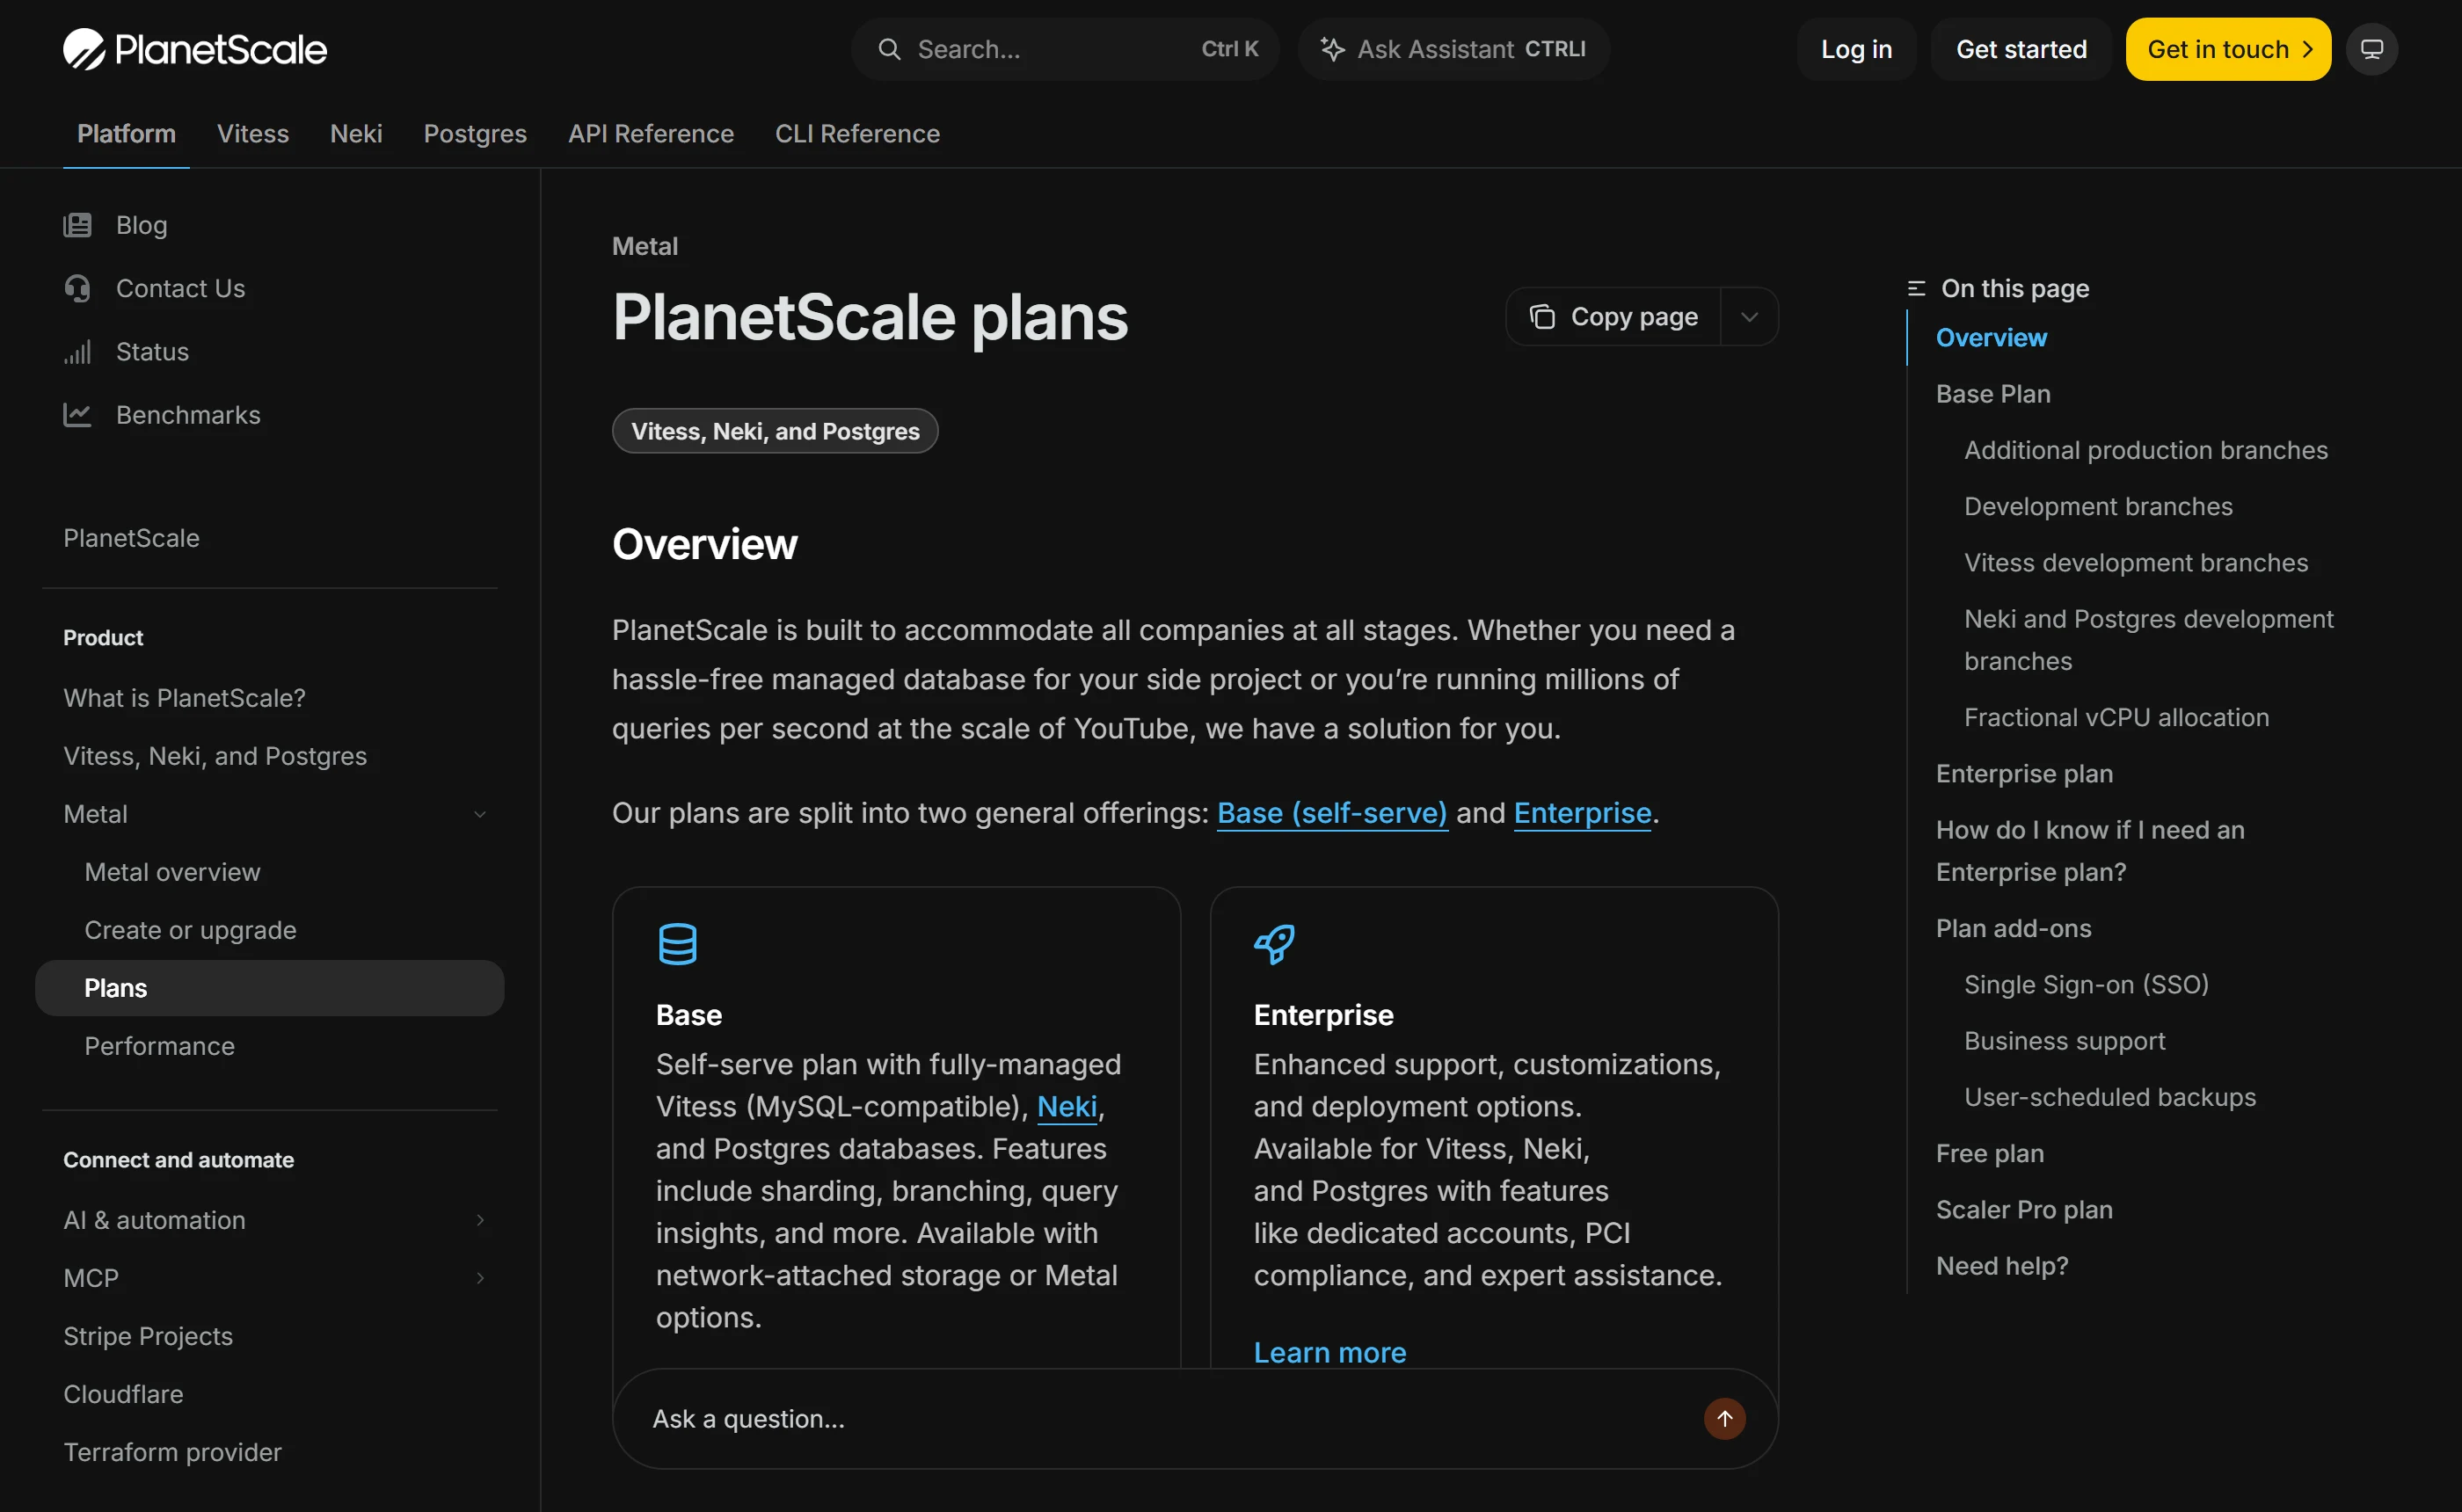Screen dimensions: 2462x1512
Task: Click Learn more in Enterprise card
Action: [1330, 1352]
